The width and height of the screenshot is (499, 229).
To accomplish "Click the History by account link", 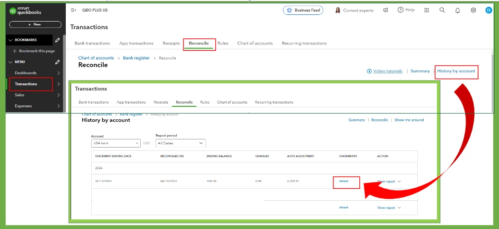I will tap(456, 71).
